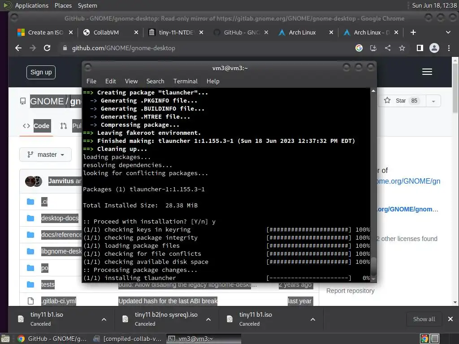Go back in Chrome history
Image resolution: width=459 pixels, height=344 pixels.
(x=18, y=48)
